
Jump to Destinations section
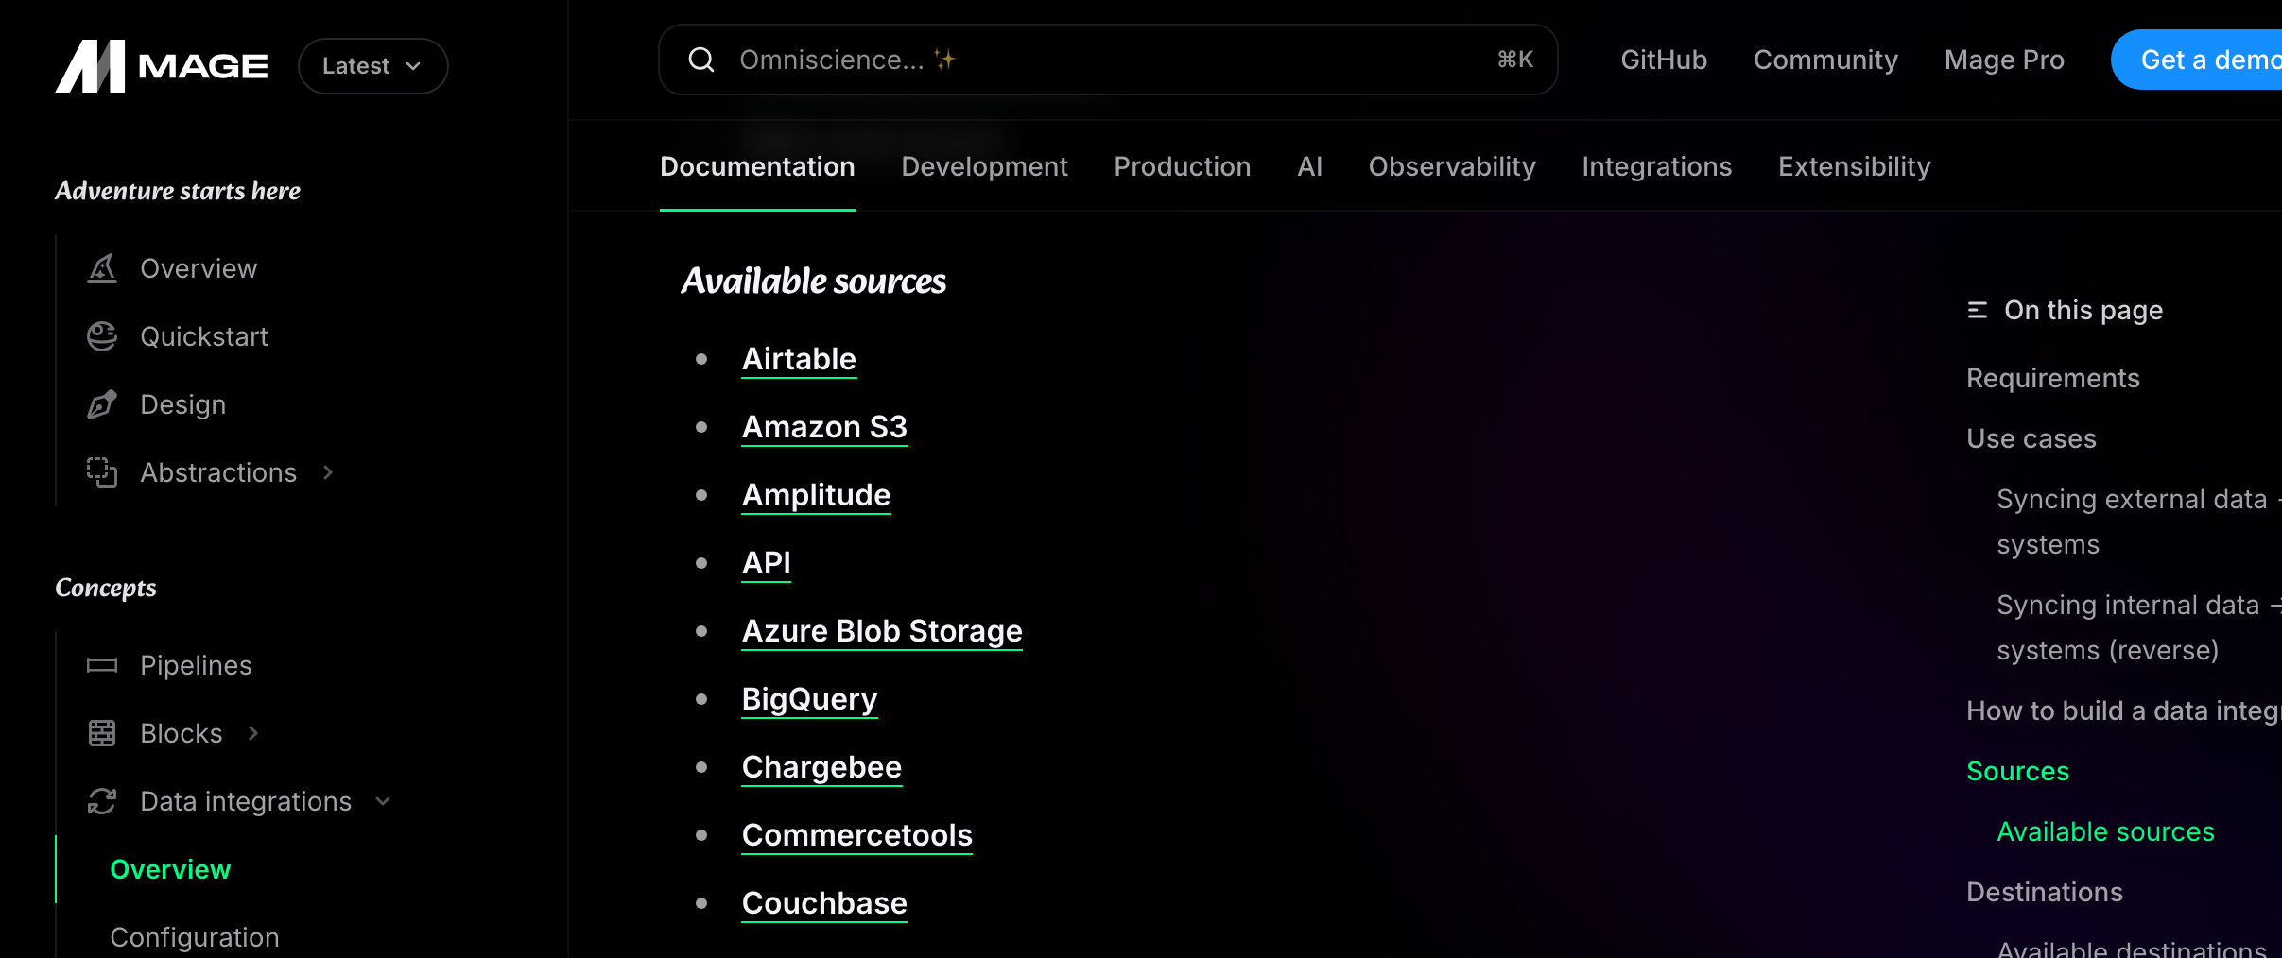click(2045, 892)
